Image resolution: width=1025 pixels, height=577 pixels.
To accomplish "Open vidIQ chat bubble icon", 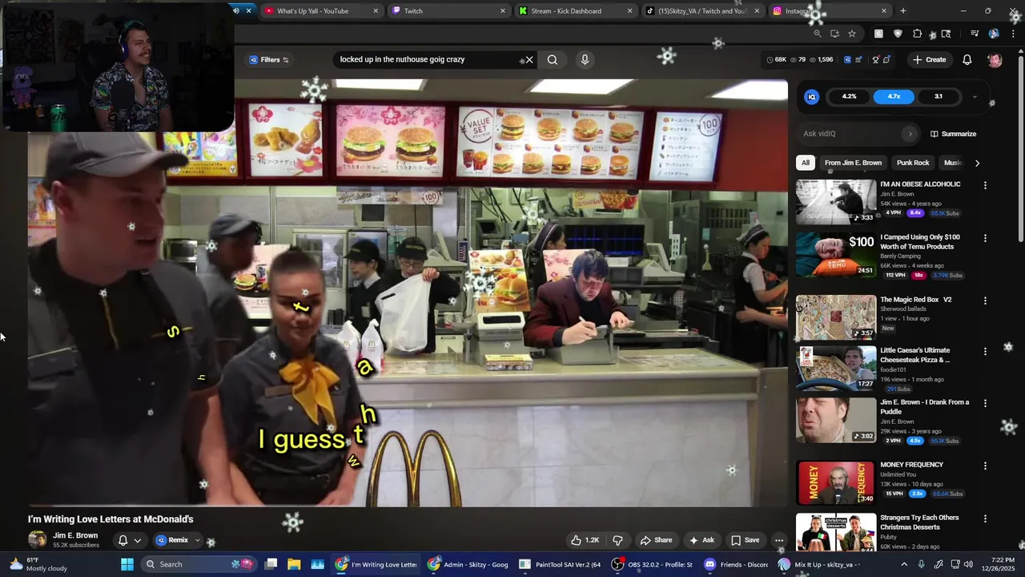I will pos(886,59).
